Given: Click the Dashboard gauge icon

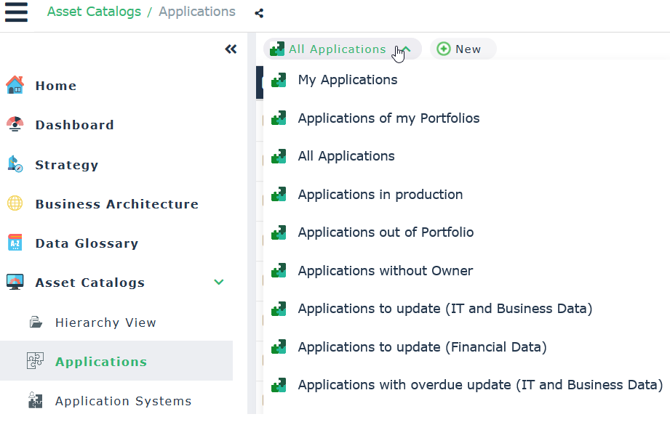Looking at the screenshot, I should (15, 125).
